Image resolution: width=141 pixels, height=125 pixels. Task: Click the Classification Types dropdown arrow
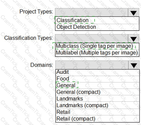pos(133,39)
